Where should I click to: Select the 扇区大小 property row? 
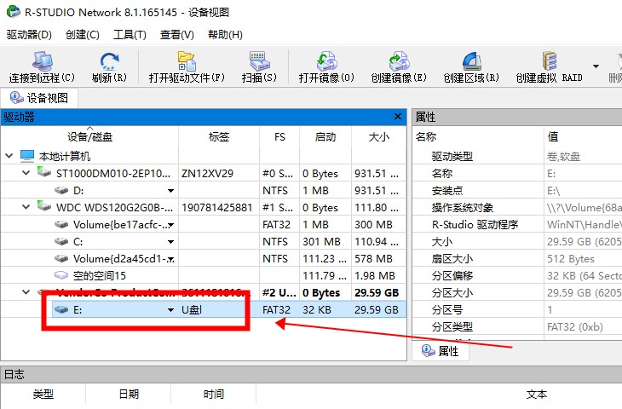(517, 259)
